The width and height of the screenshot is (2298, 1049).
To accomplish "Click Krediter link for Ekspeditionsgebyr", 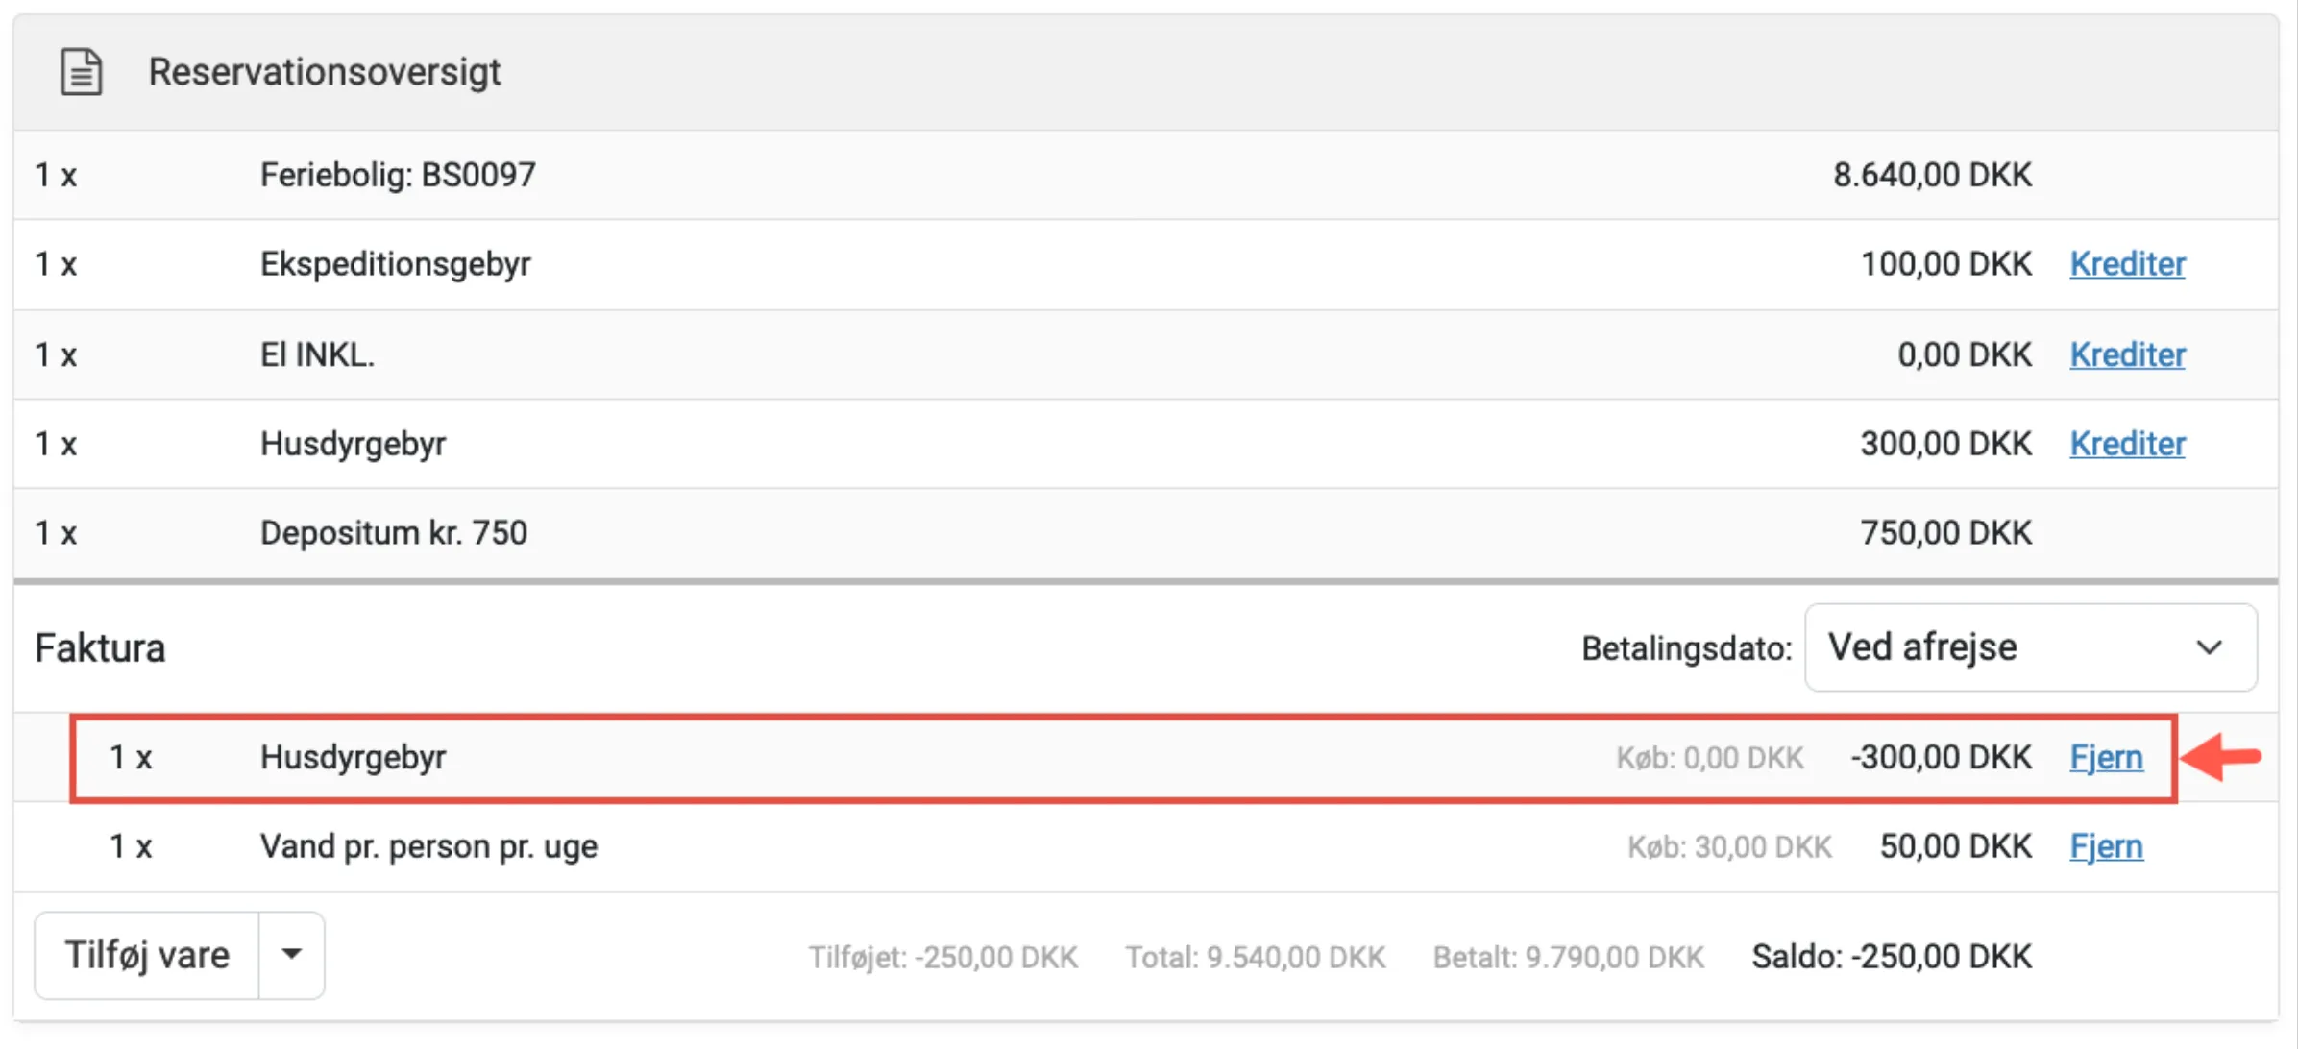I will pyautogui.click(x=2127, y=264).
